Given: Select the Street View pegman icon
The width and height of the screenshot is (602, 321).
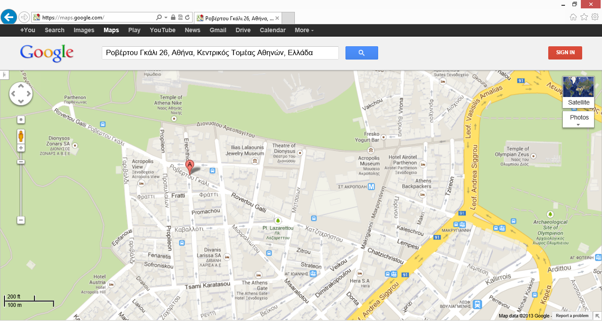Looking at the screenshot, I should (x=21, y=136).
